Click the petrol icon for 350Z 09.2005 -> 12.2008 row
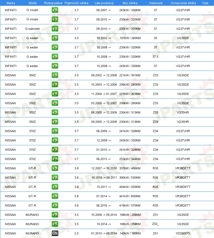This screenshot has height=238, width=214. pyautogui.click(x=55, y=122)
